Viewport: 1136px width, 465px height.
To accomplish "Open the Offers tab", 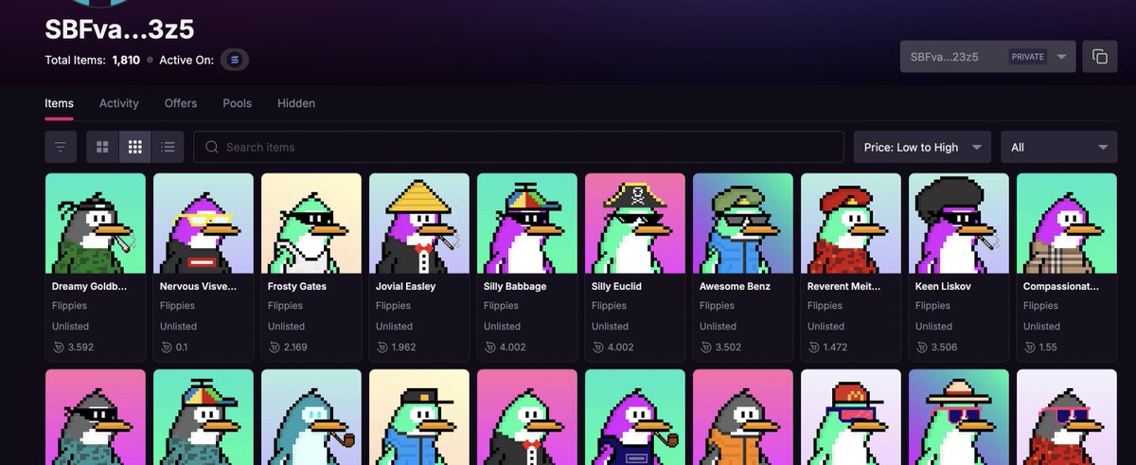I will pos(181,103).
